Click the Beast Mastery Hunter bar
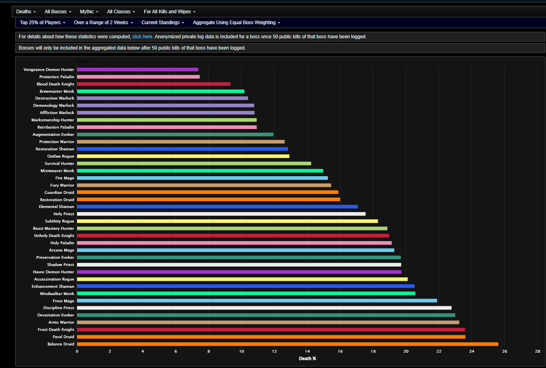546x368 pixels. click(x=232, y=228)
